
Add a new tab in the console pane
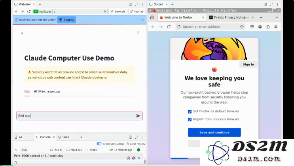pyautogui.click(x=81, y=137)
